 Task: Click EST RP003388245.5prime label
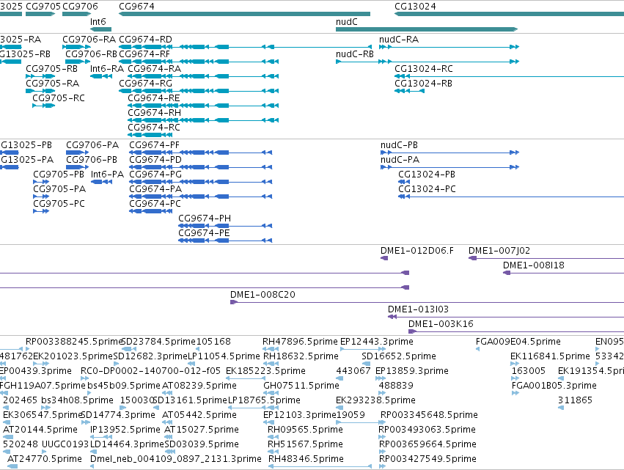click(x=74, y=342)
